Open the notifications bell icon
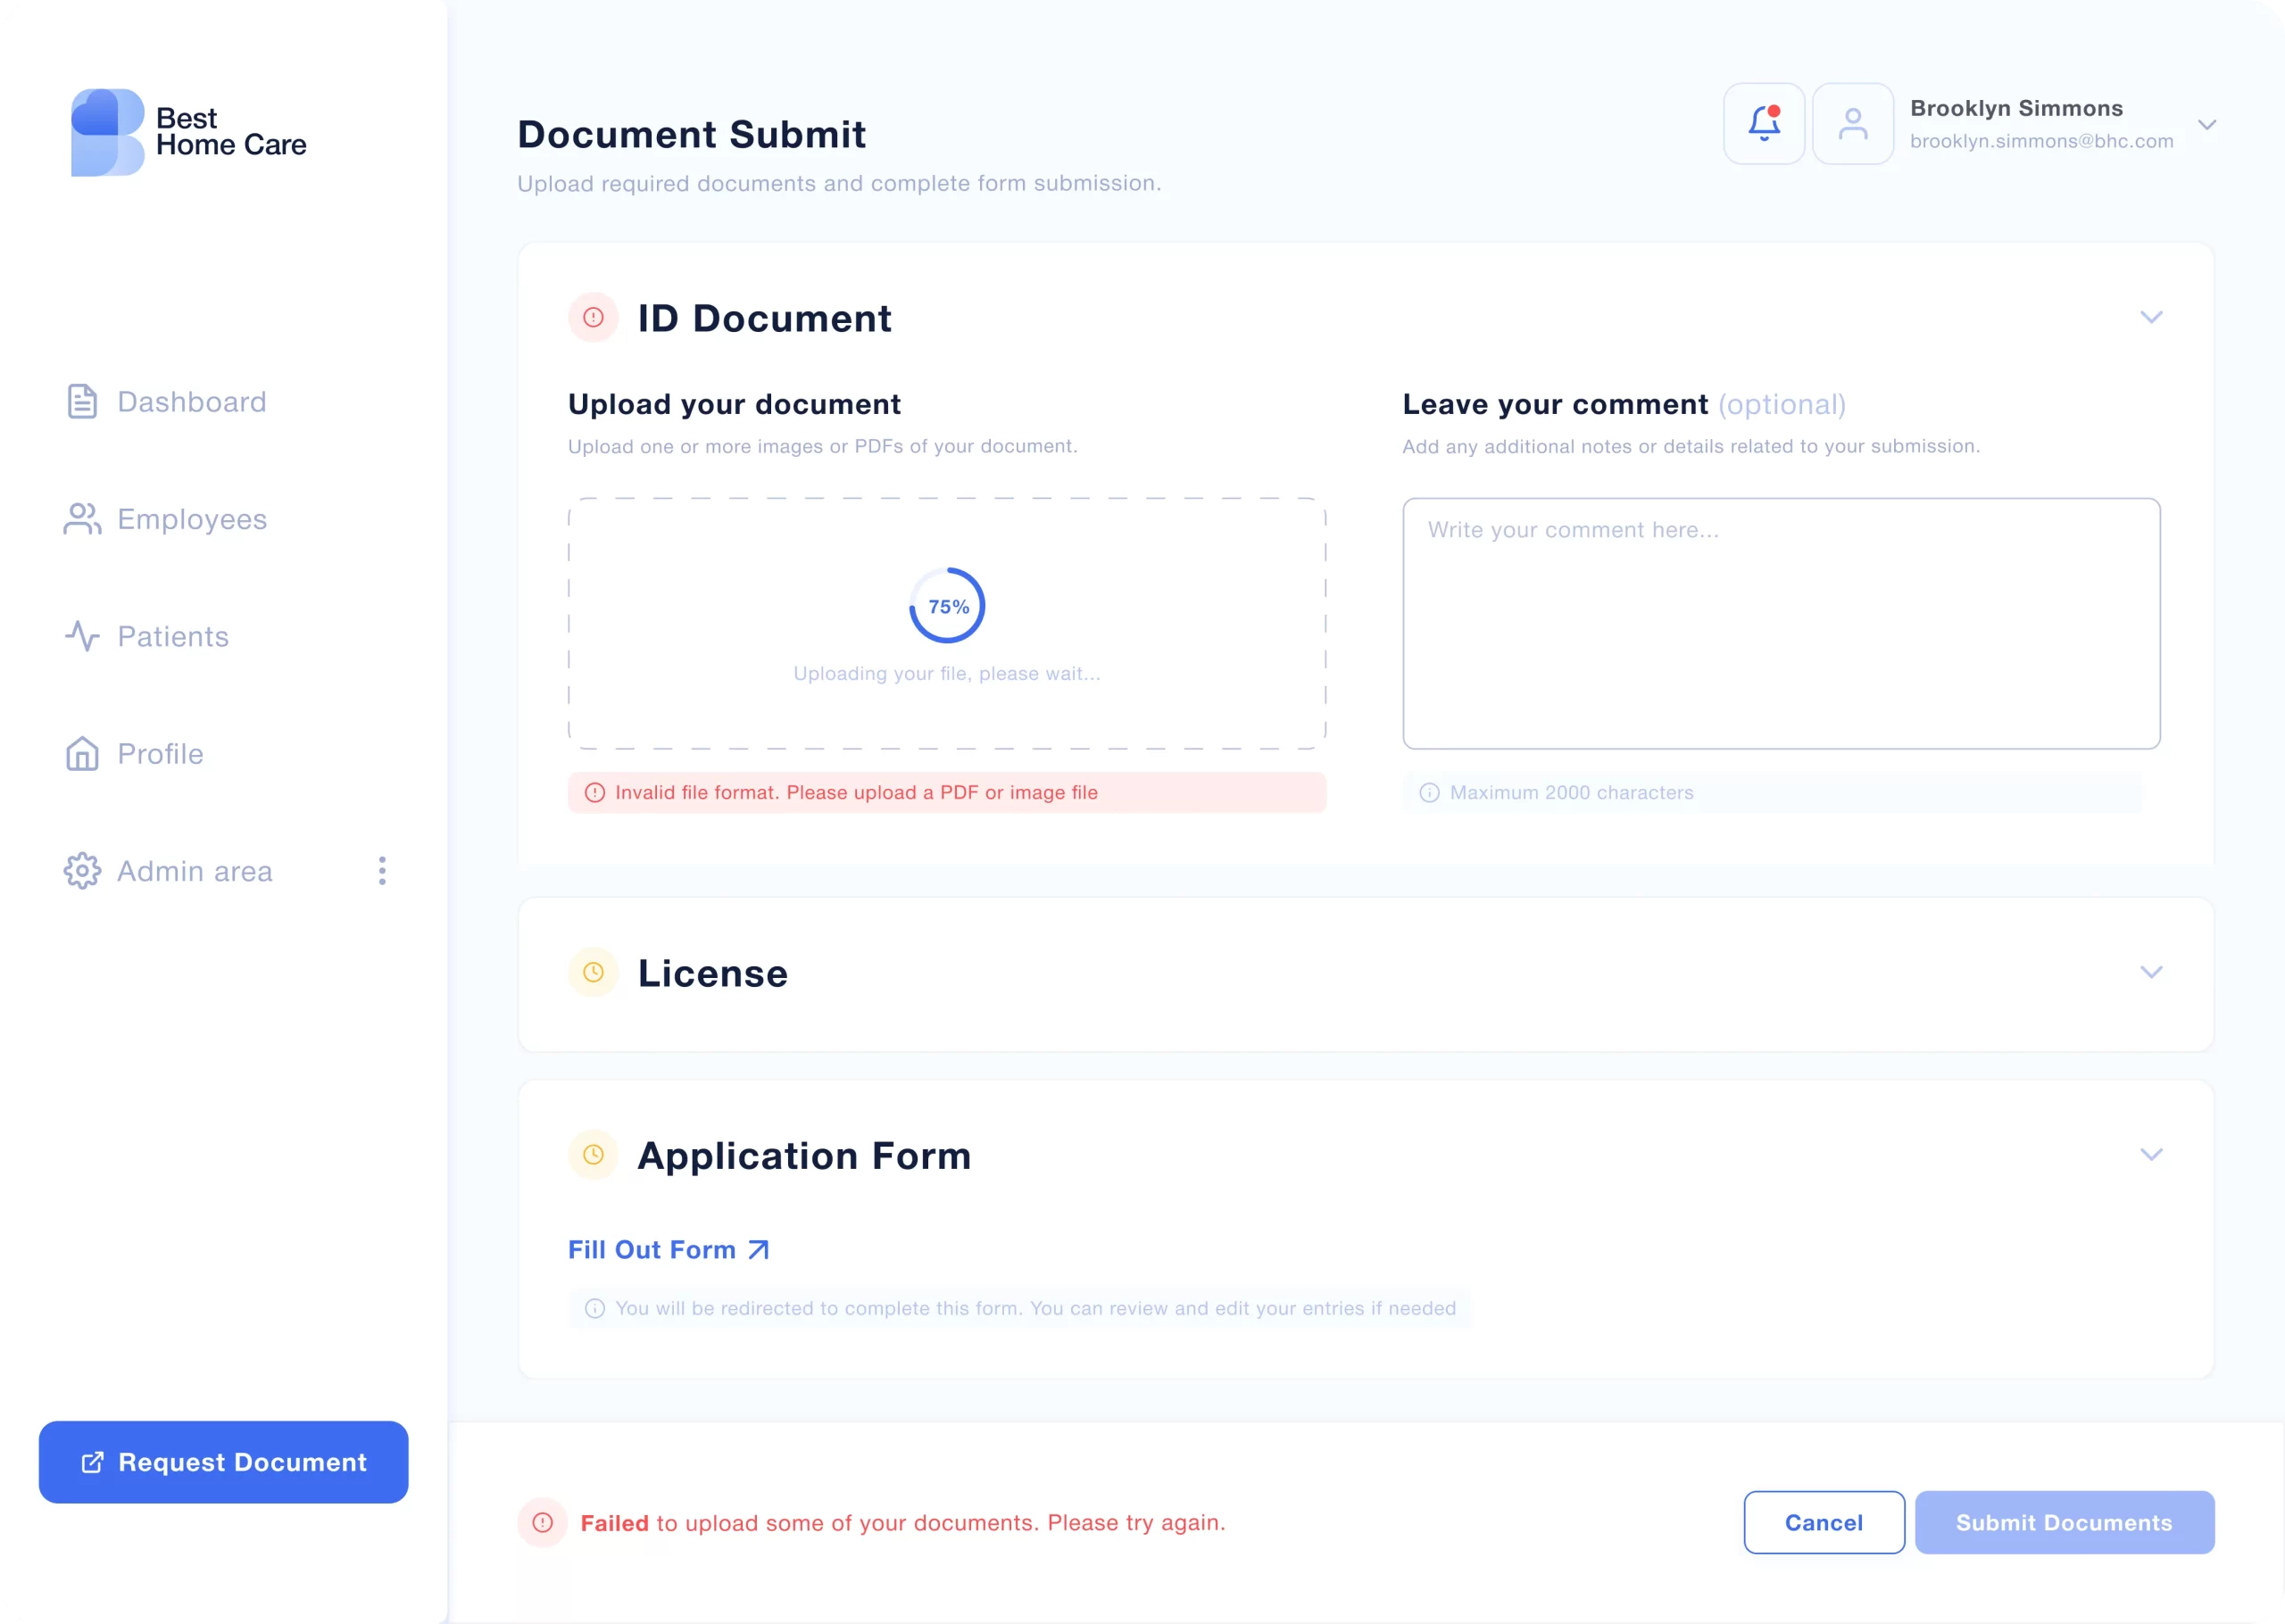 tap(1763, 124)
